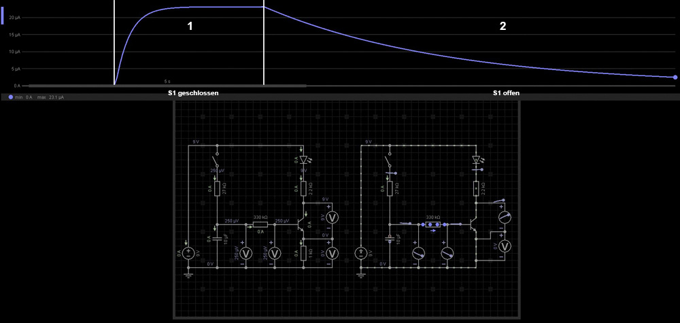680x323 pixels.
Task: Click the voltmeter reading 9 V in left circuit
Action: [332, 218]
